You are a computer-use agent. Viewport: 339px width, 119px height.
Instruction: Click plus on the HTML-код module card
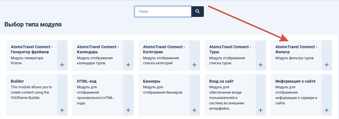tap(128, 110)
